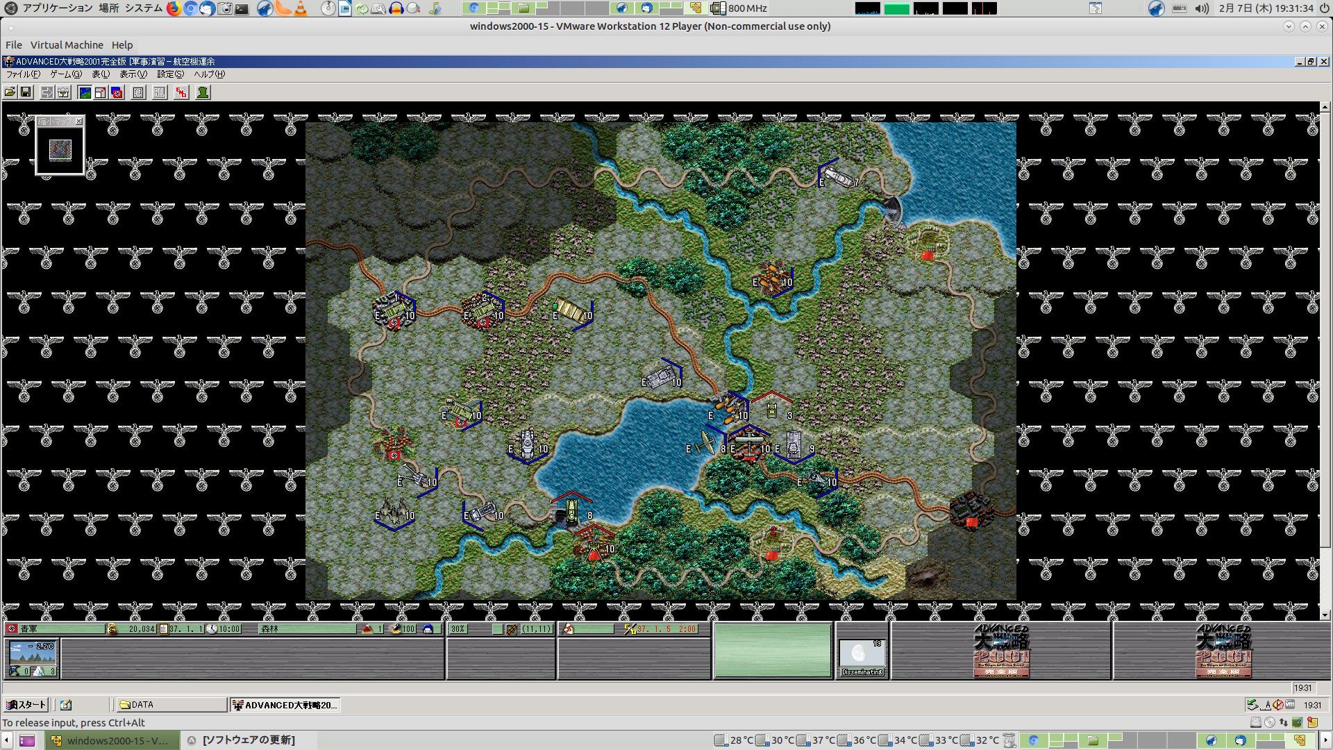
Task: Click the スタート Start button
Action: 26,705
